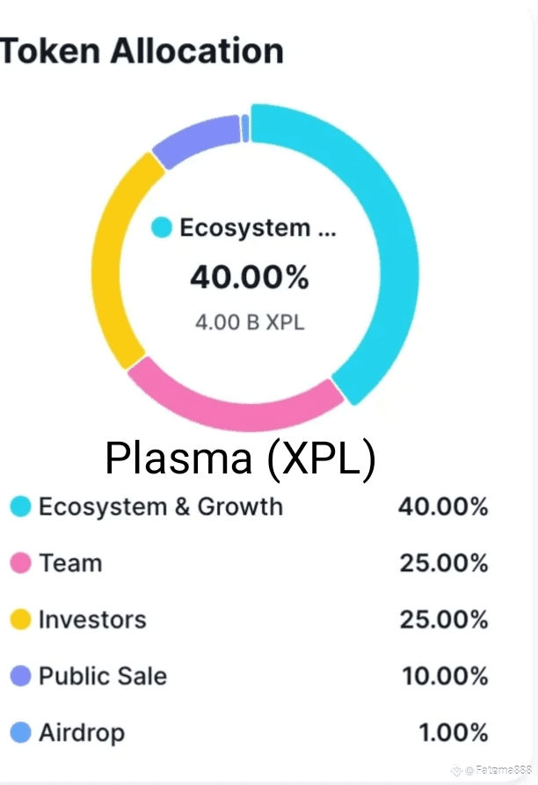Select the Airdrop legend label
Viewport: 538px width, 785px height.
[82, 733]
